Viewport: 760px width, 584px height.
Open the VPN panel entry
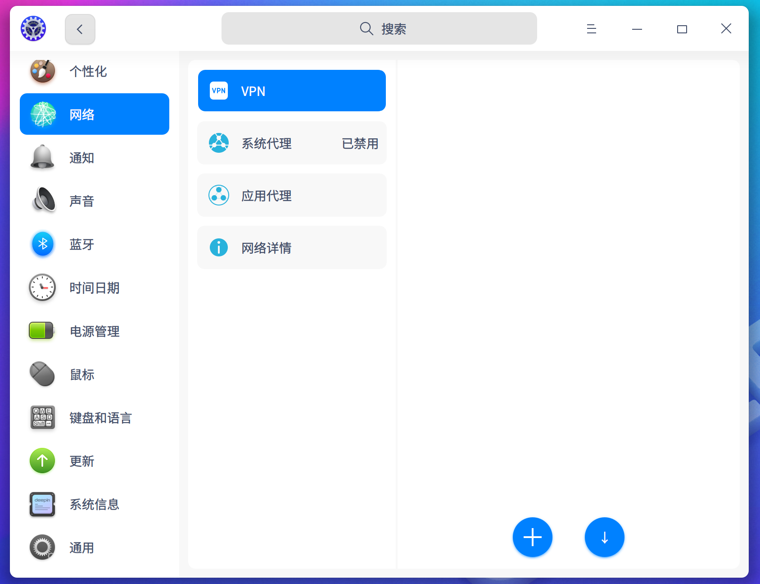point(292,91)
